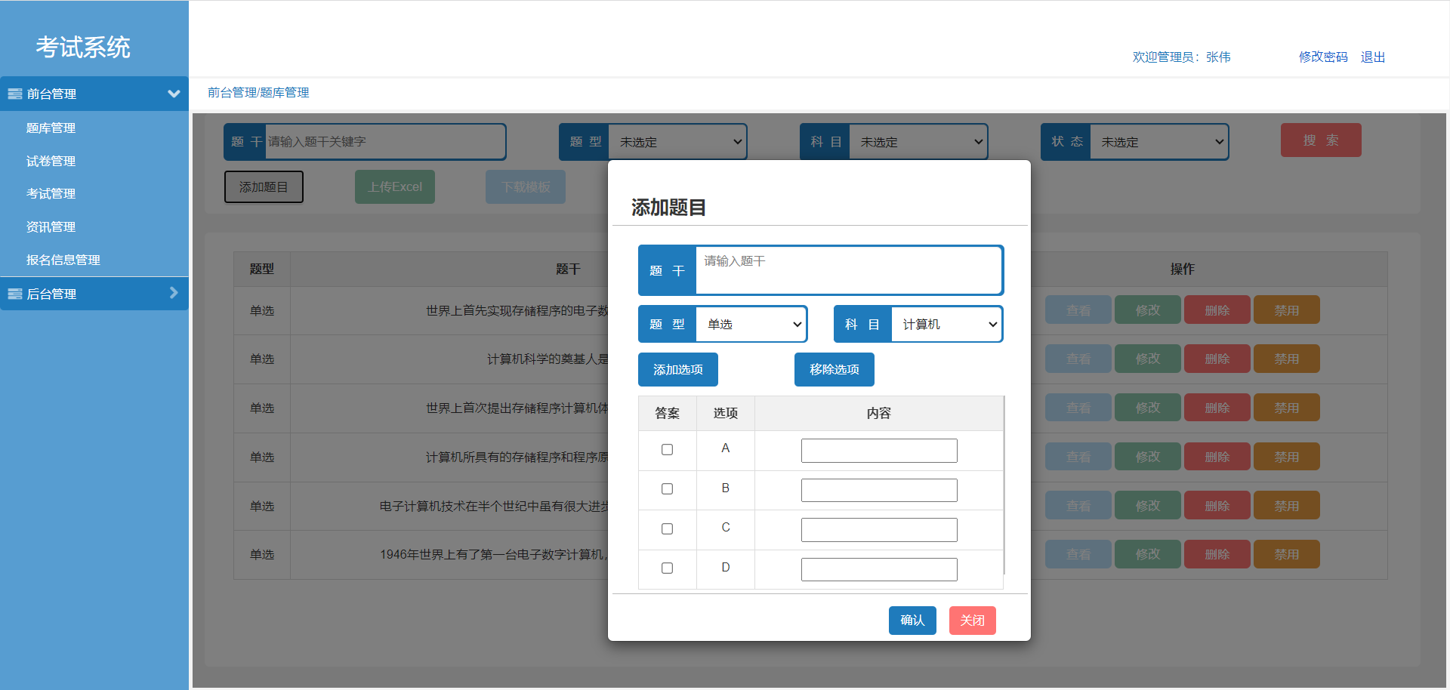
Task: Focus the 请输入题干关键字 search field
Action: pos(385,142)
